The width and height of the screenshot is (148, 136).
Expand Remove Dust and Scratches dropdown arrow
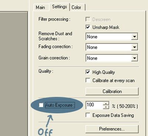click(134, 37)
